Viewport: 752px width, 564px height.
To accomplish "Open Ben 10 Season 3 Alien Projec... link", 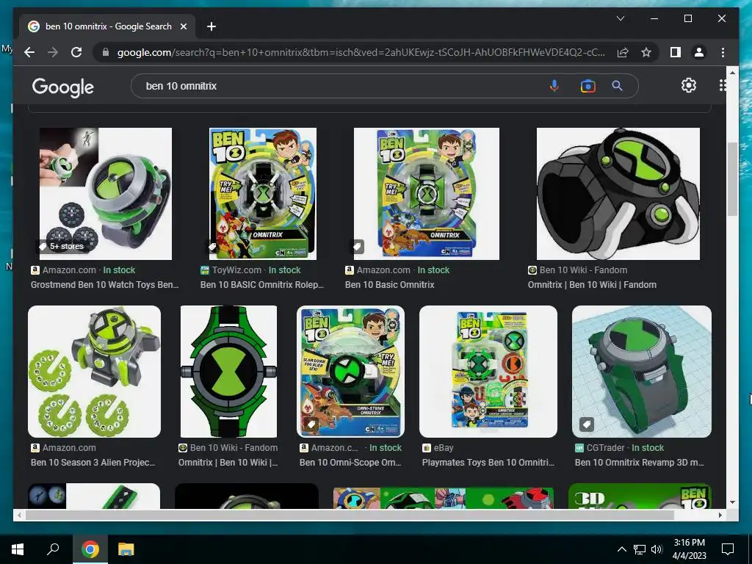I will [93, 463].
